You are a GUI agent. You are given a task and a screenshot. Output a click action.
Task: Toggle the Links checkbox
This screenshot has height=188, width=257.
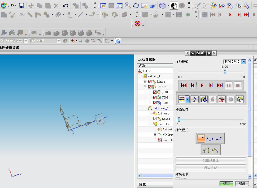150,82
